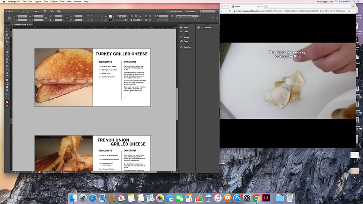Open the Object menu
363x204 pixels.
coord(54,2)
